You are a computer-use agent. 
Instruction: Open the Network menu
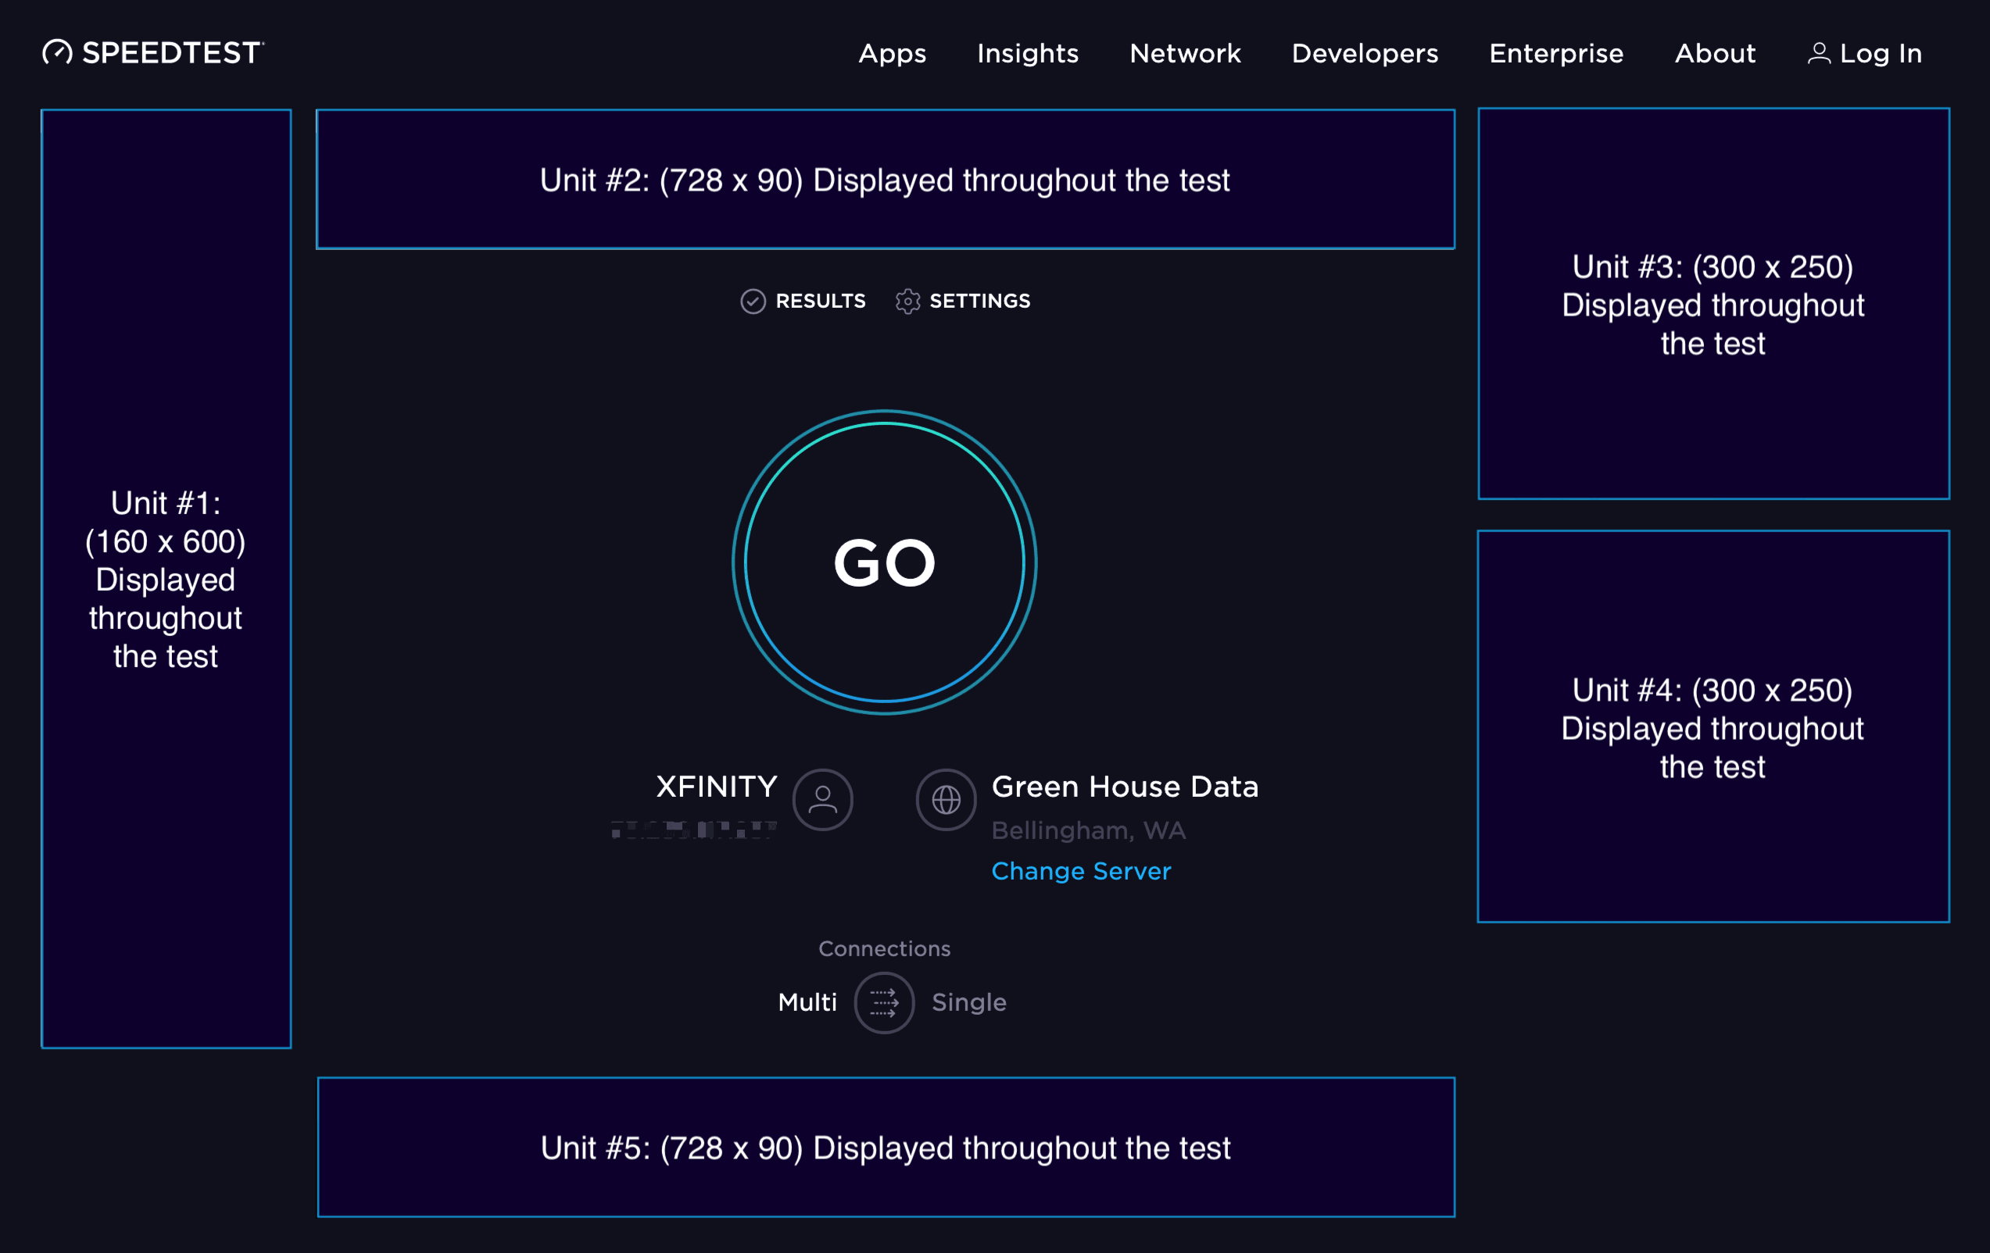[1184, 54]
